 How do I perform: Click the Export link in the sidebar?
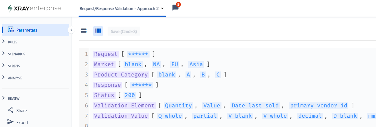point(22,122)
